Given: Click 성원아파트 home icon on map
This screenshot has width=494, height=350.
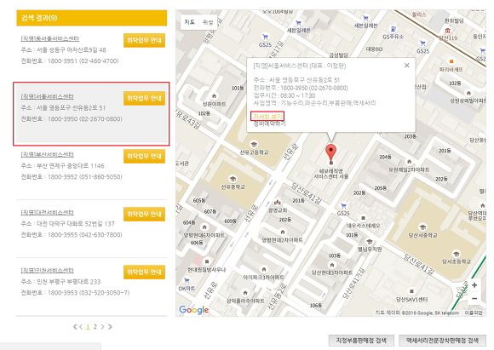Looking at the screenshot, I should pyautogui.click(x=215, y=96).
